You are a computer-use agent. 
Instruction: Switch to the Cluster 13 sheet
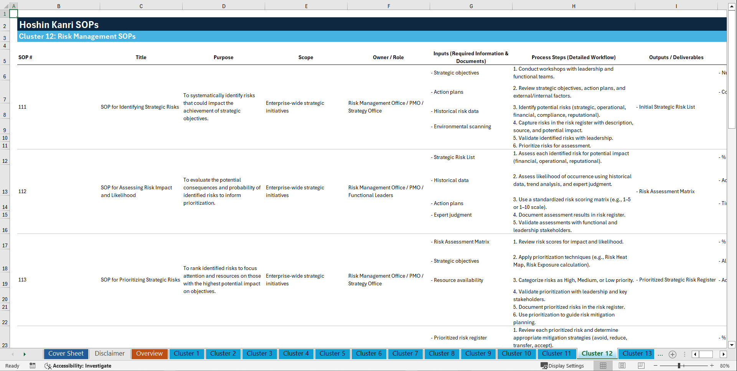tap(636, 354)
